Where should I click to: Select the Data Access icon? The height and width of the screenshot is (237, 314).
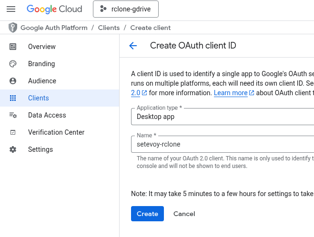point(13,115)
